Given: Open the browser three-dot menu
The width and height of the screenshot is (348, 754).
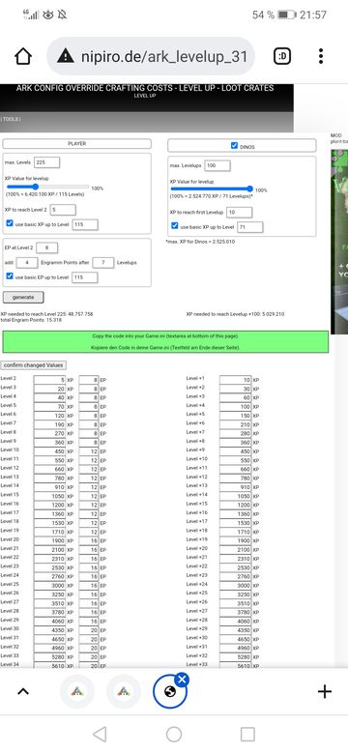Looking at the screenshot, I should point(321,56).
